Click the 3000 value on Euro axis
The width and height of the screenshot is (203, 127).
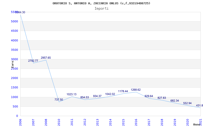pyautogui.click(x=14, y=59)
